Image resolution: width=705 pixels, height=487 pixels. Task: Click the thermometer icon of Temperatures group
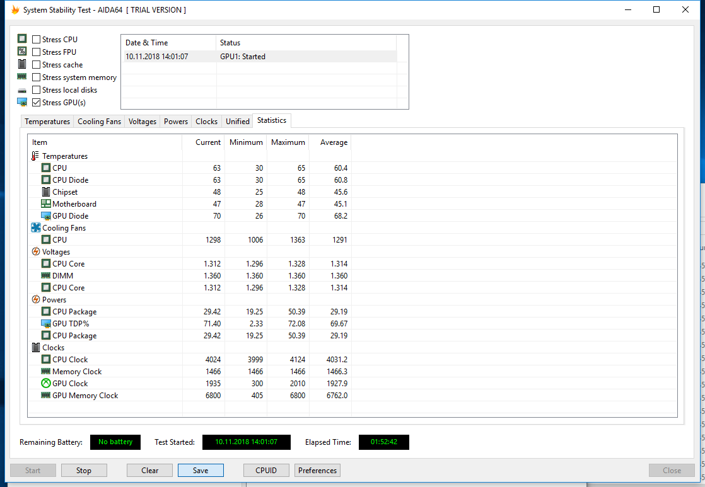pos(35,156)
